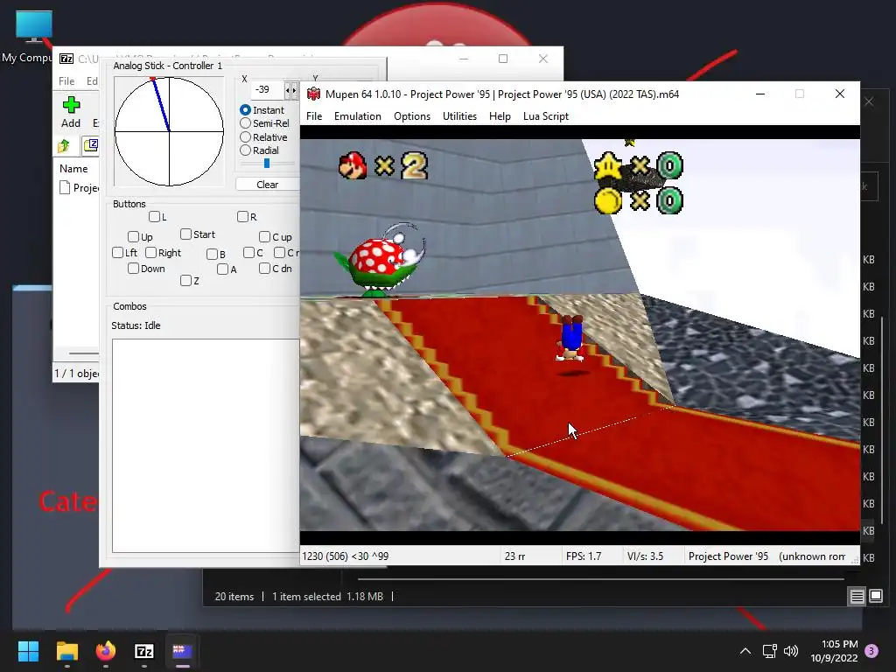Click the 23 rr rerecord count

514,556
